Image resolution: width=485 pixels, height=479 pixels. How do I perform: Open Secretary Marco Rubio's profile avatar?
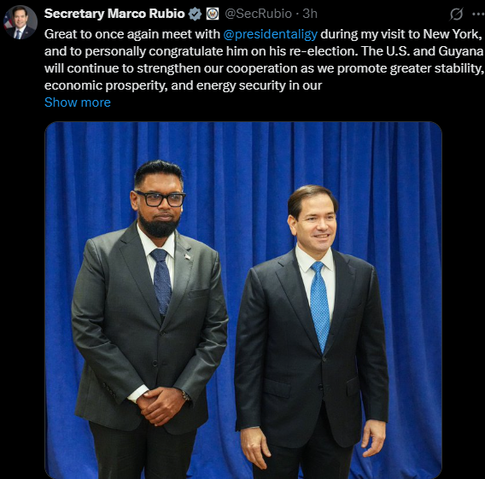[x=20, y=22]
